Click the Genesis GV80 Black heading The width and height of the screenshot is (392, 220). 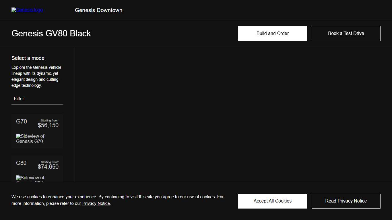pos(51,34)
